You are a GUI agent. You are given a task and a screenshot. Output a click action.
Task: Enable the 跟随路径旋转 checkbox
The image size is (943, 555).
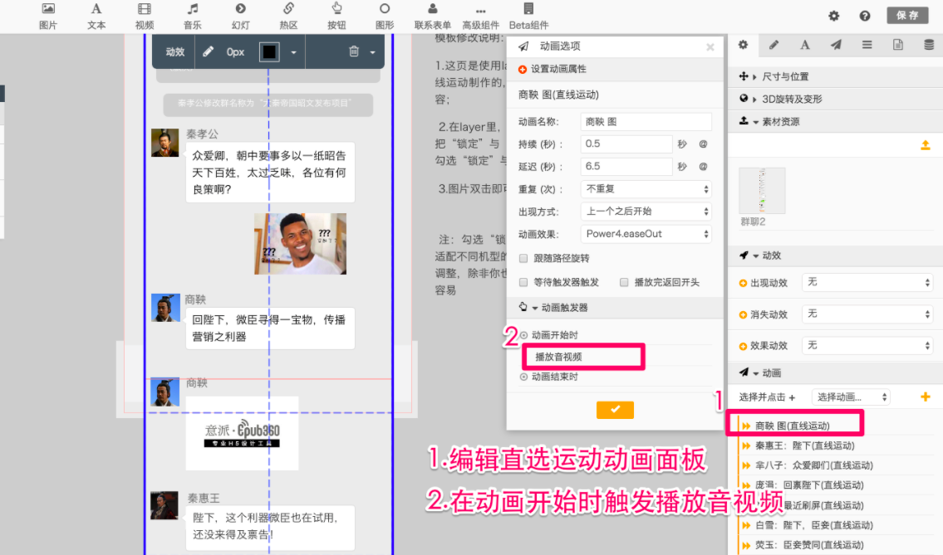pyautogui.click(x=523, y=258)
